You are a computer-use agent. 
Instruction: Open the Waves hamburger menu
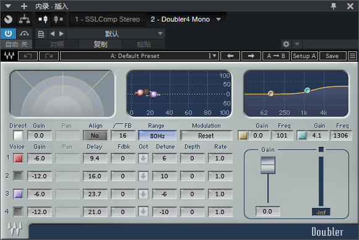pos(353,56)
